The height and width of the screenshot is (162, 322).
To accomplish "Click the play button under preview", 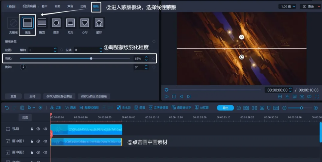I will [167, 96].
